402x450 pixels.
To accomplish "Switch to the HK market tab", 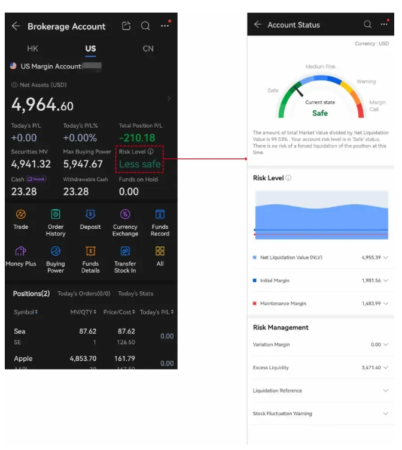I will pyautogui.click(x=33, y=49).
